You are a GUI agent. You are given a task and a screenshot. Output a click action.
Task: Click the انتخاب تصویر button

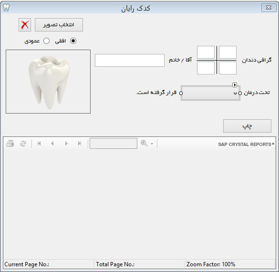tap(59, 25)
